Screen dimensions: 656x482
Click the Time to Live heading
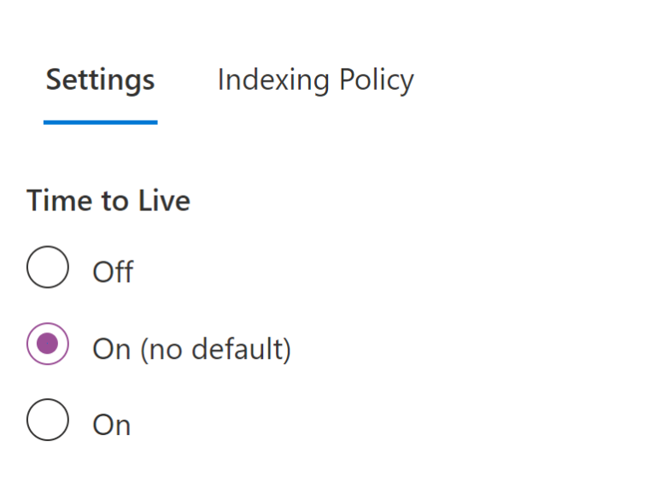(108, 200)
